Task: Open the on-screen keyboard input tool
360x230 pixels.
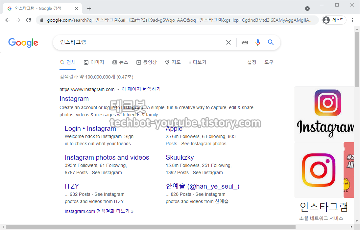Action: (x=245, y=42)
